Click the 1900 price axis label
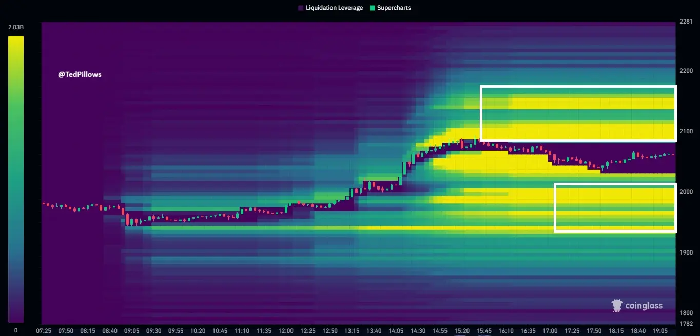This screenshot has width=700, height=336. point(686,252)
